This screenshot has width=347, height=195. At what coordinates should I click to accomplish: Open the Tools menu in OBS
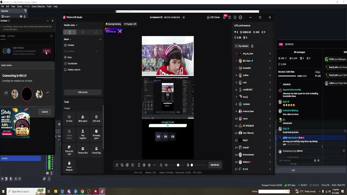[x=49, y=6]
